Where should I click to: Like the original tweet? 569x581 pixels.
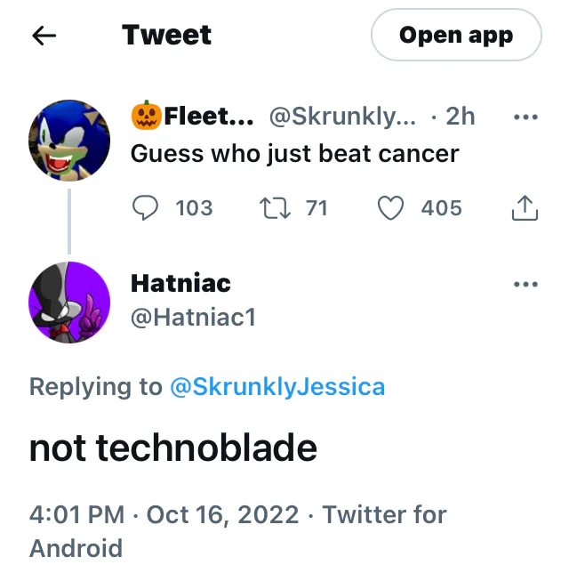click(x=390, y=208)
